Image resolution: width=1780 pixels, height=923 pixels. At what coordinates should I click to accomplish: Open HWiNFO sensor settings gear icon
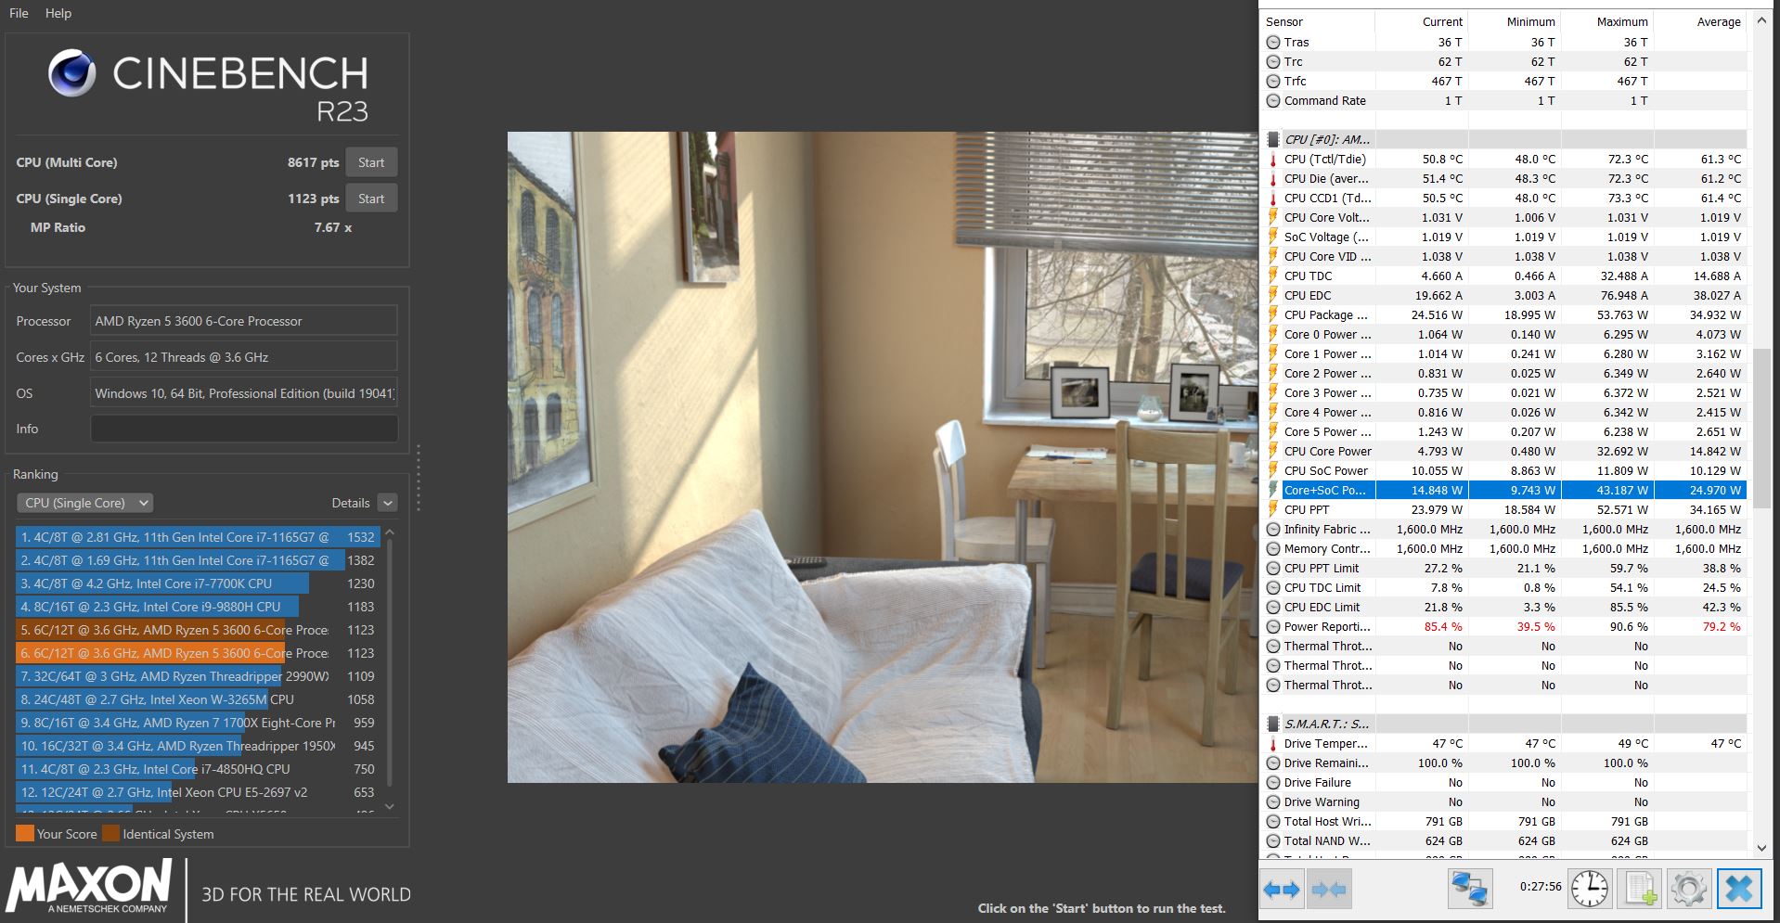pyautogui.click(x=1688, y=889)
